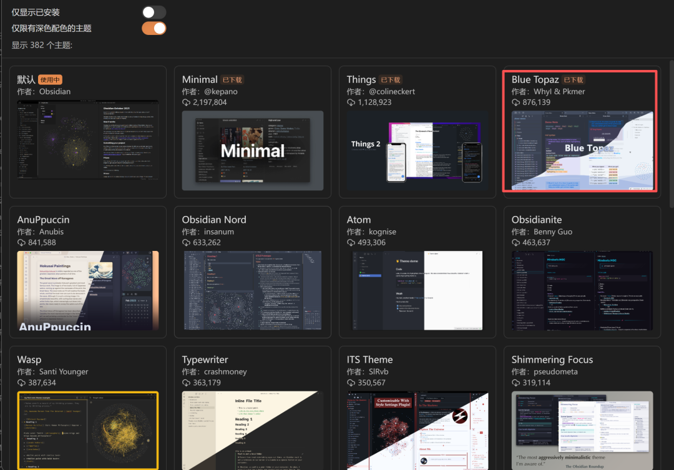Click the 已下载 badge next to Blue Topaz

(574, 79)
